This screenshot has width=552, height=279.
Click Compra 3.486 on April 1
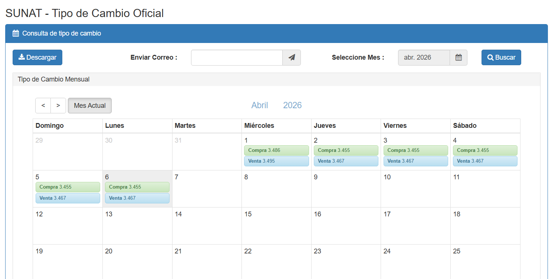click(x=276, y=150)
